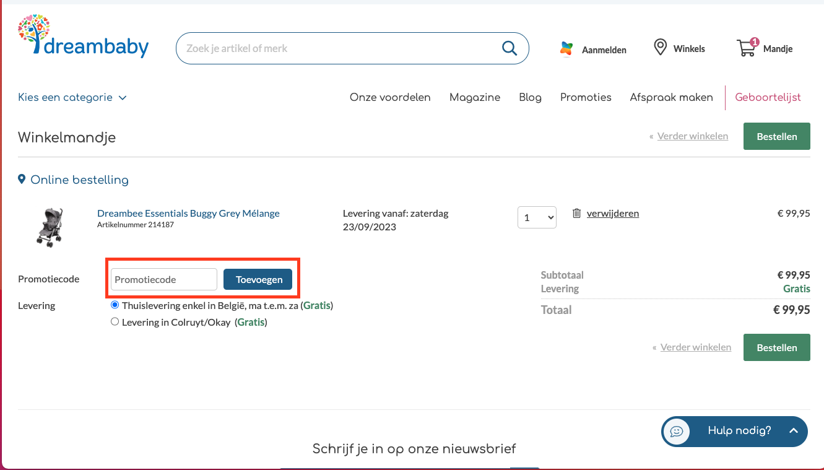This screenshot has width=824, height=470.
Task: Click Mandje label
Action: coord(778,48)
